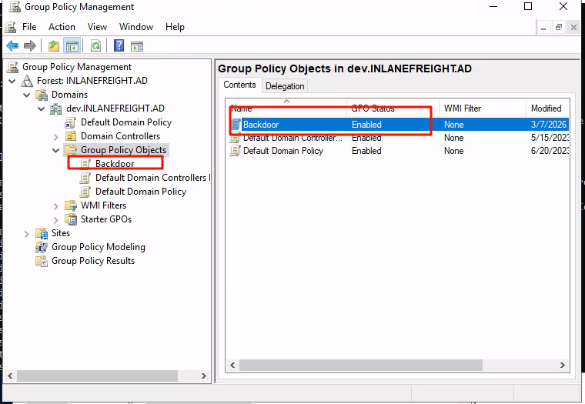
Task: Click the Back arrow toolbar icon
Action: tap(12, 46)
